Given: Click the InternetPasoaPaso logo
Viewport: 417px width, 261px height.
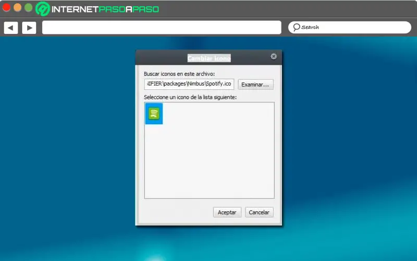Looking at the screenshot, I should pos(97,9).
